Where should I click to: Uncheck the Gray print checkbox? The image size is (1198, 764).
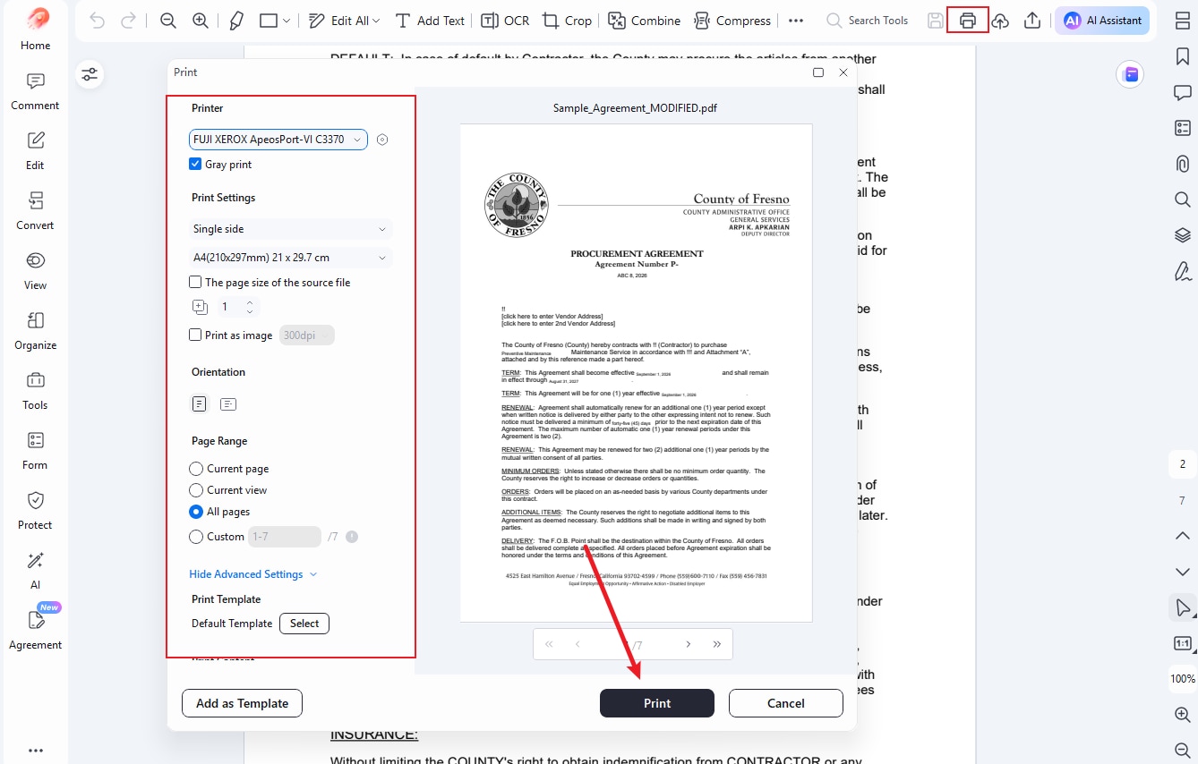point(195,165)
